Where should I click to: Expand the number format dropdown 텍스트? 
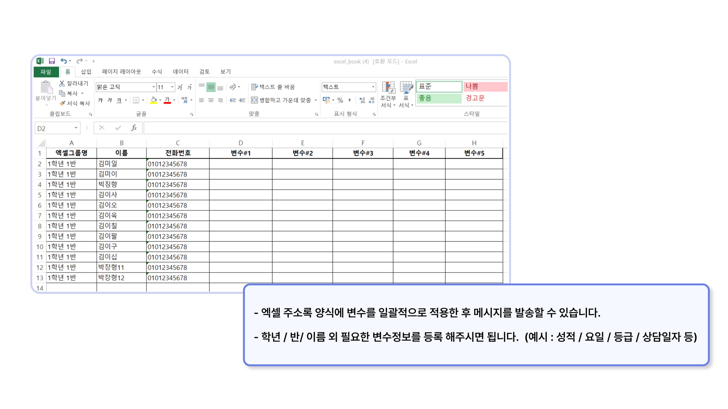pos(373,87)
